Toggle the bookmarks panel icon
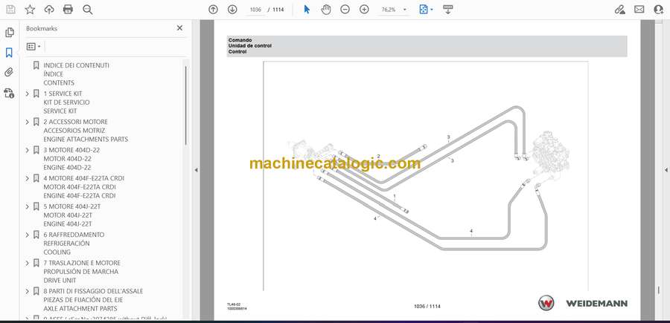 click(9, 53)
